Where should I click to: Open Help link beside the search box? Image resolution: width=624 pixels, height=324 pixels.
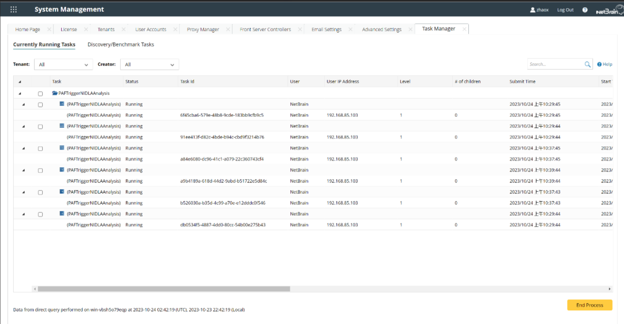pyautogui.click(x=604, y=65)
